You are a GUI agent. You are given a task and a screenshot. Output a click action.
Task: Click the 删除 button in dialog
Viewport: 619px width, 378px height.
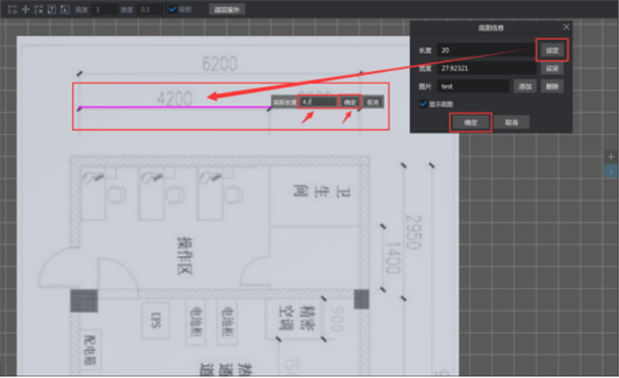click(x=551, y=86)
